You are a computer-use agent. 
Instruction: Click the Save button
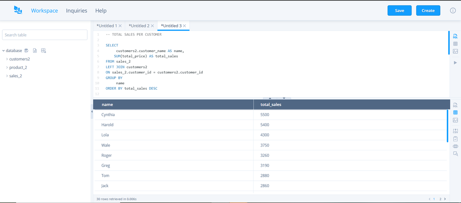coord(400,10)
